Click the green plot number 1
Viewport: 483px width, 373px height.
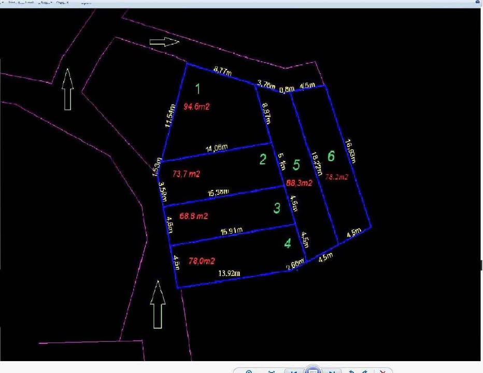tap(197, 89)
